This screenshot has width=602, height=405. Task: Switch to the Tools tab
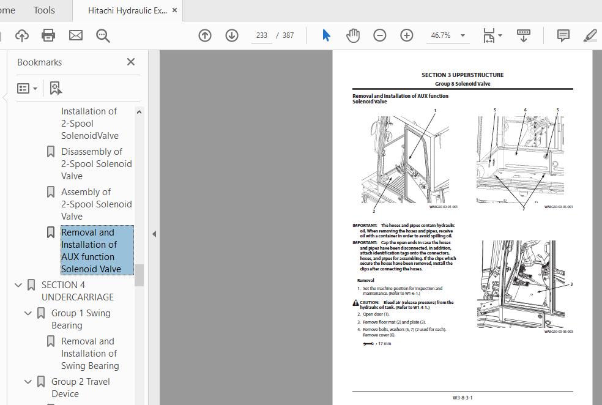[44, 10]
